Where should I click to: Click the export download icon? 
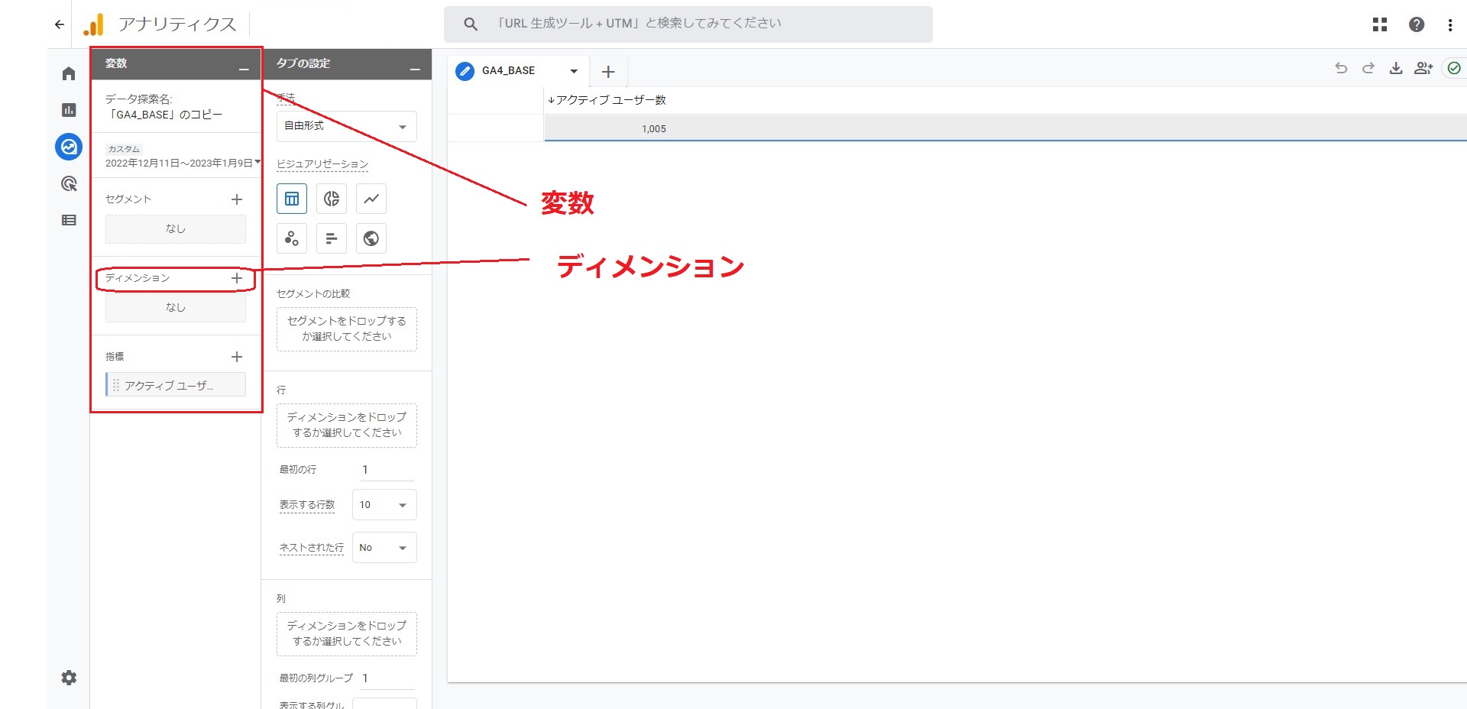(1396, 68)
